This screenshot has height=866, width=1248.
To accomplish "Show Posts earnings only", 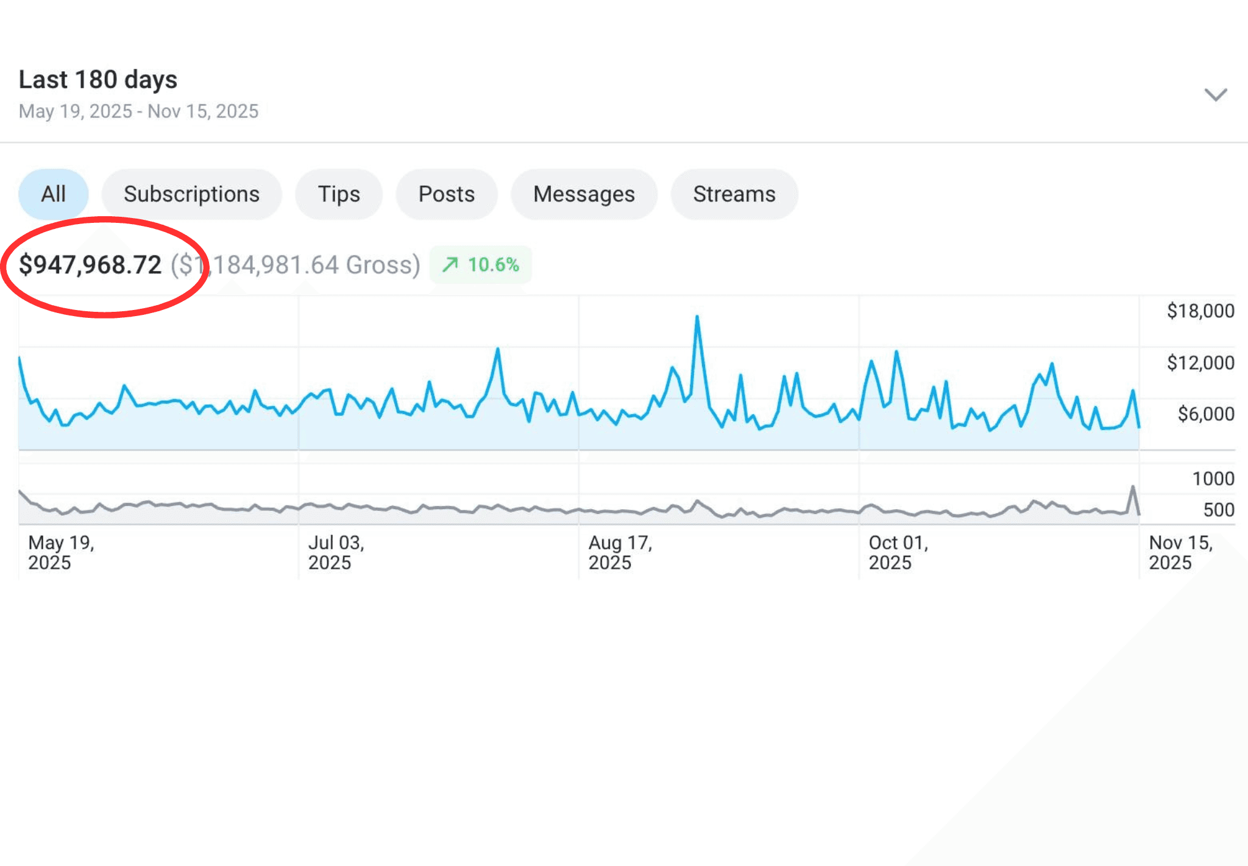I will (x=446, y=194).
